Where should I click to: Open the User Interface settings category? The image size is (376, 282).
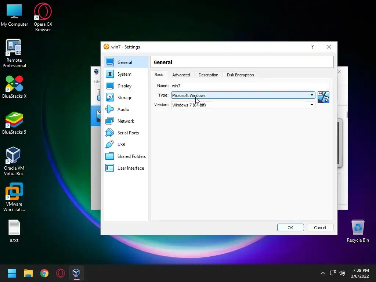coord(126,168)
